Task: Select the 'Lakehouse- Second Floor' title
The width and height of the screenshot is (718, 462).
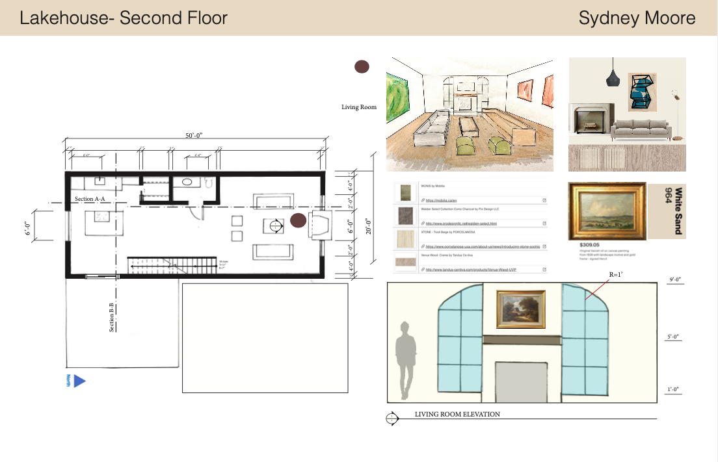Action: pos(124,18)
